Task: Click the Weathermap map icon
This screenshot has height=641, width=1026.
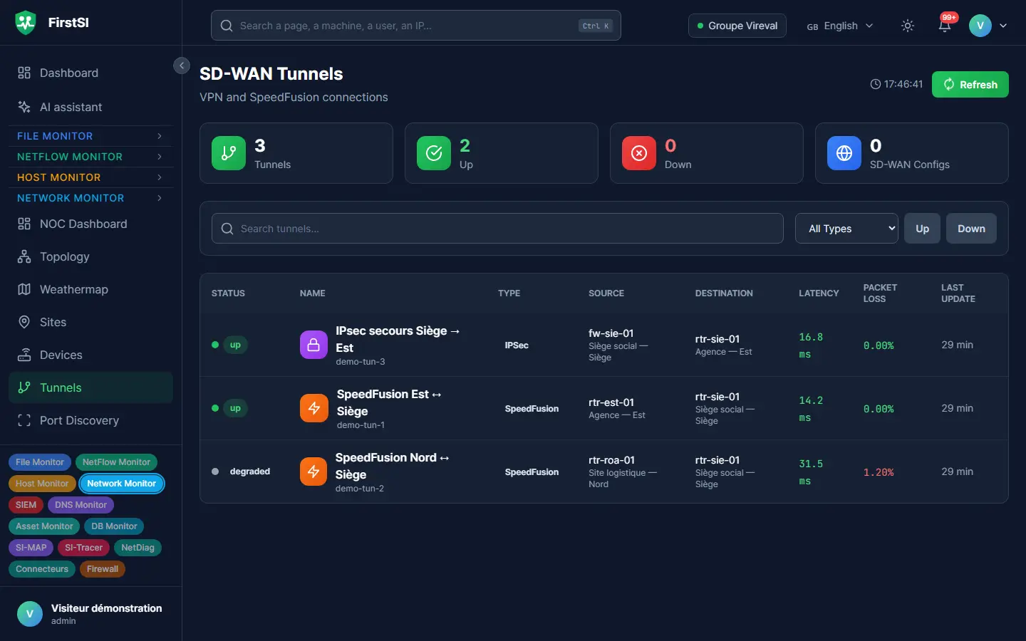Action: click(24, 289)
